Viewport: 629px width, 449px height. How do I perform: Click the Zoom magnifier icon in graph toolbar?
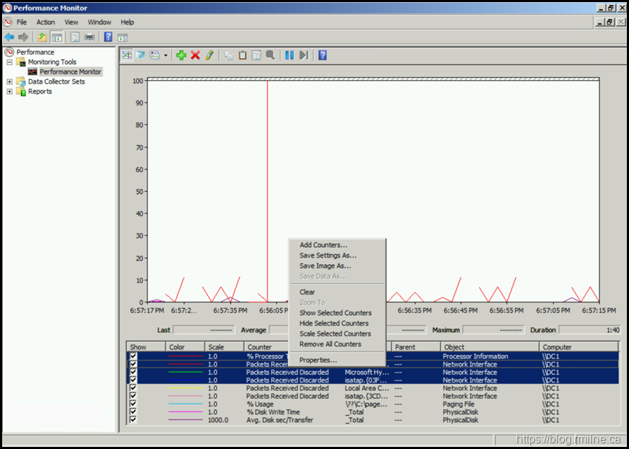(270, 55)
